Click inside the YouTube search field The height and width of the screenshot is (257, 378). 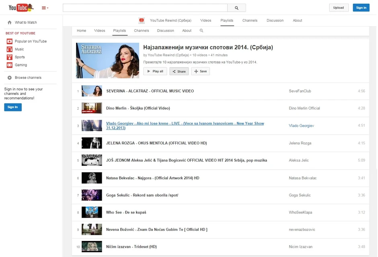(145, 8)
